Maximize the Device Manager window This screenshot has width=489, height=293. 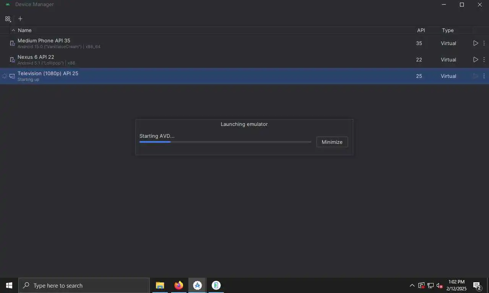coord(462,5)
